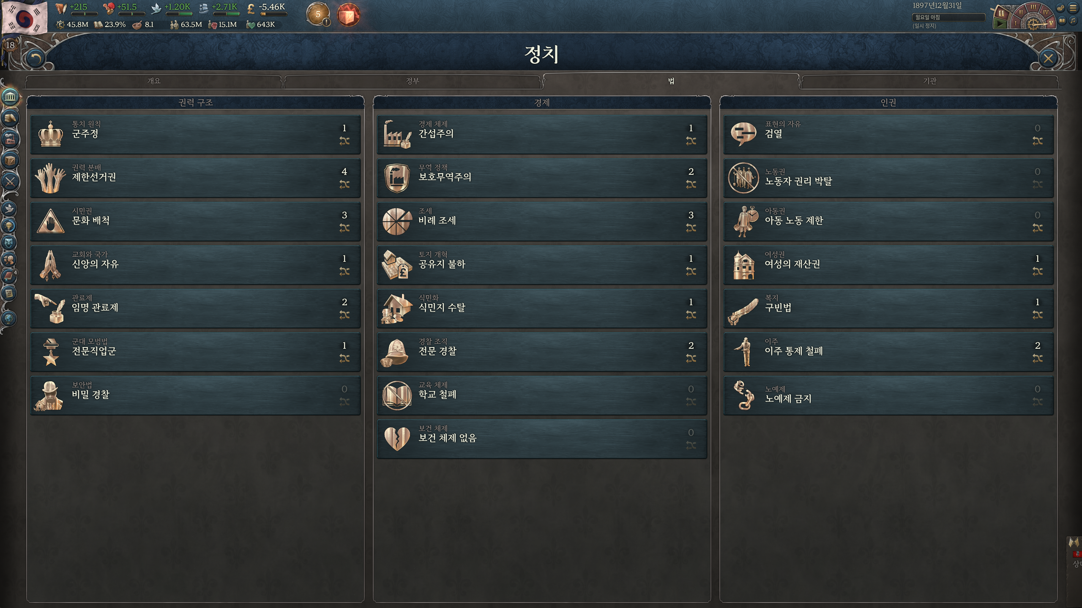Select game speed IV on clock dial

tap(1046, 12)
